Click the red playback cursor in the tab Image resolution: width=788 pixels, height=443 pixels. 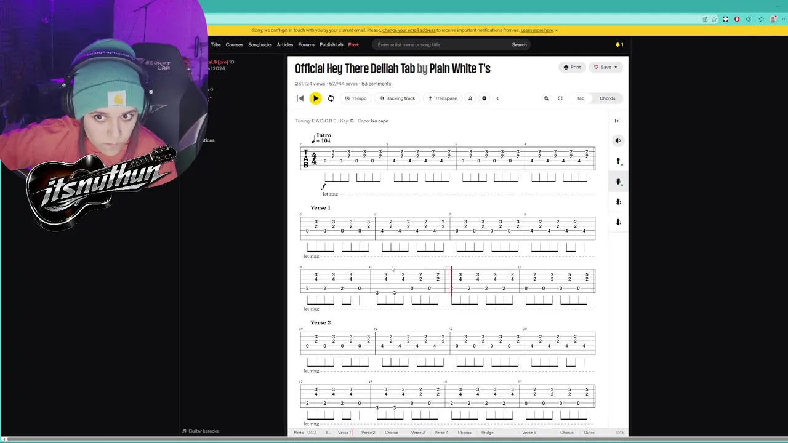coord(451,281)
